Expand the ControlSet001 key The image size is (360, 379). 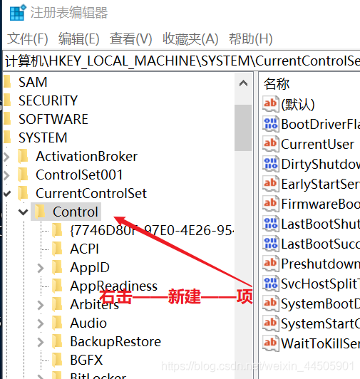pos(7,175)
